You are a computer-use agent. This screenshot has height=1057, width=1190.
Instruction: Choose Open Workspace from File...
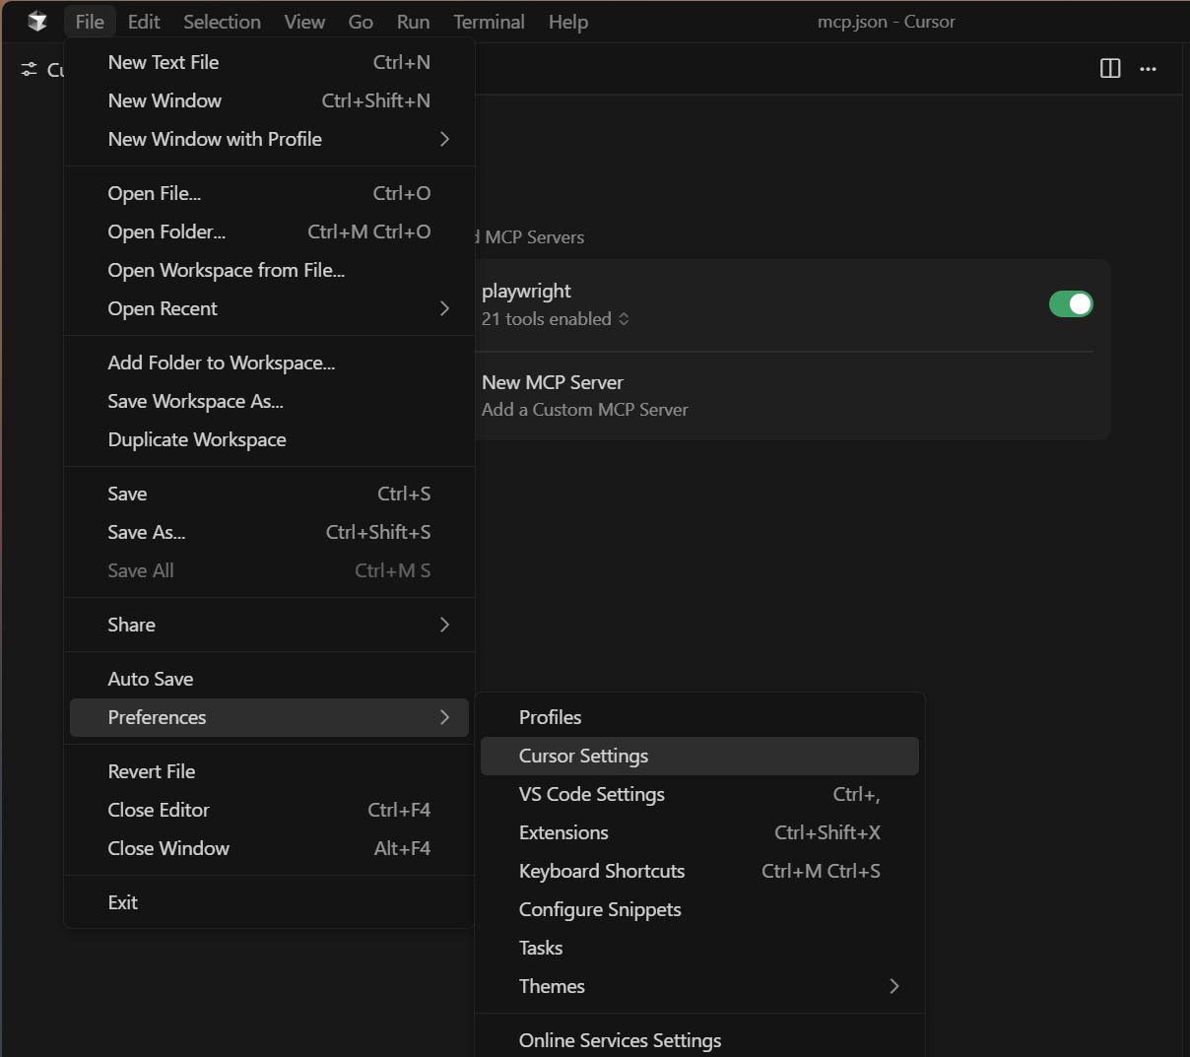click(269, 270)
